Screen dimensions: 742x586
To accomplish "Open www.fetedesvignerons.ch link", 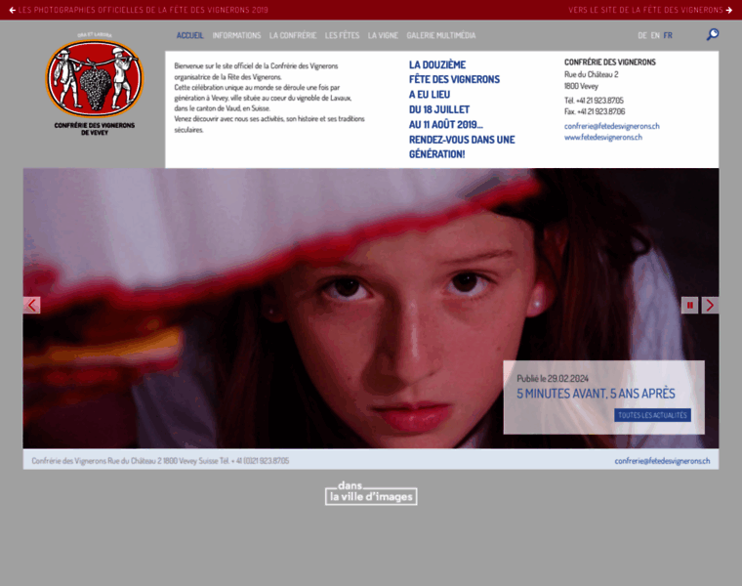I will click(x=603, y=138).
